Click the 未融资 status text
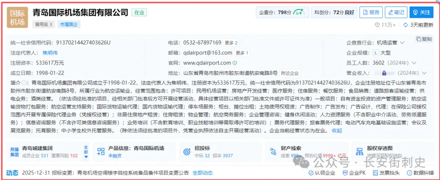Screen dimensions: 440x180 tap(115, 156)
